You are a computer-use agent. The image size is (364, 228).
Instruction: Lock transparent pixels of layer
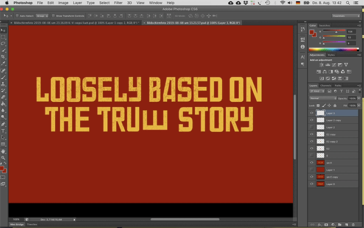coord(318,105)
